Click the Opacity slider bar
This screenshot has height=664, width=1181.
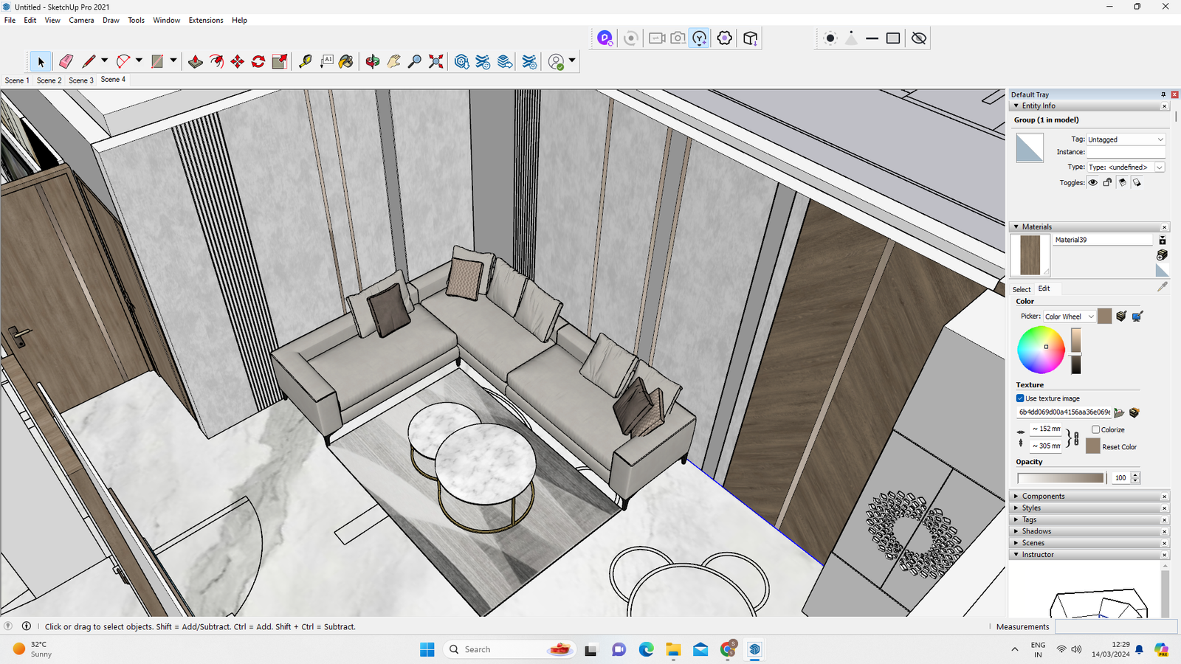(x=1060, y=478)
